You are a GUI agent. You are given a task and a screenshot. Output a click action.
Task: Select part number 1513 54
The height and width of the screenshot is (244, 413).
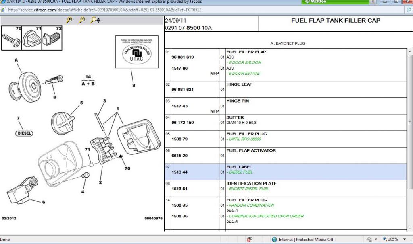click(x=179, y=189)
